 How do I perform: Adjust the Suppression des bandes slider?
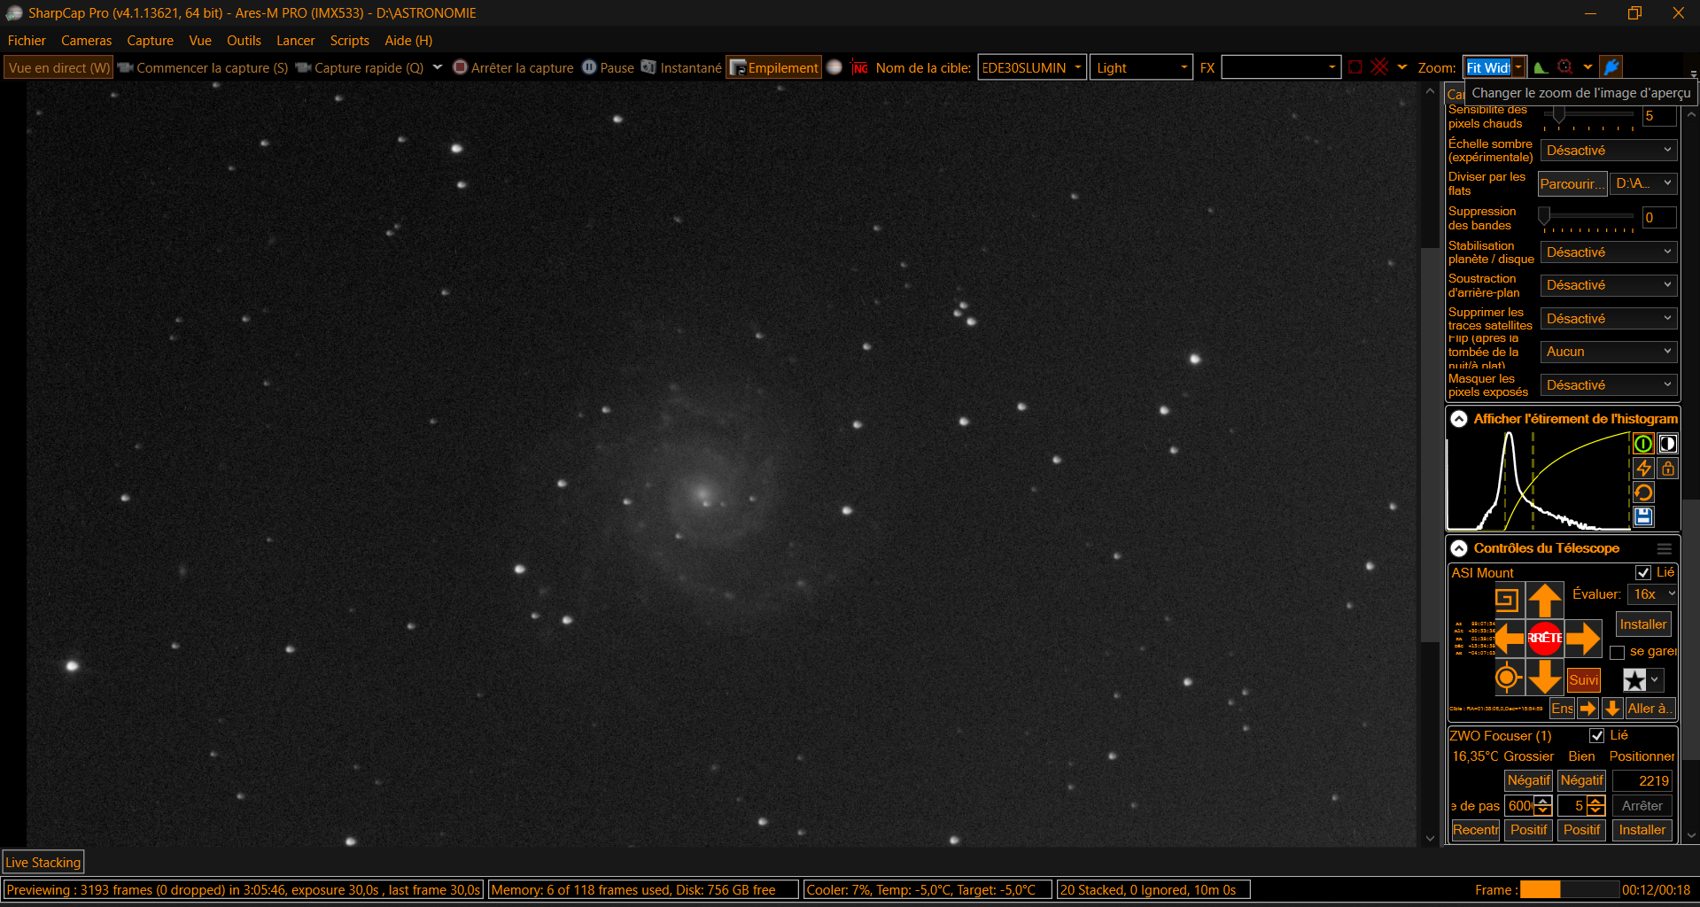tap(1588, 218)
